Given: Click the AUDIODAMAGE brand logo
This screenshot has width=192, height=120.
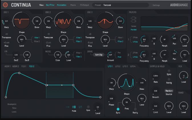Looking at the screenshot, I should [x=179, y=5].
